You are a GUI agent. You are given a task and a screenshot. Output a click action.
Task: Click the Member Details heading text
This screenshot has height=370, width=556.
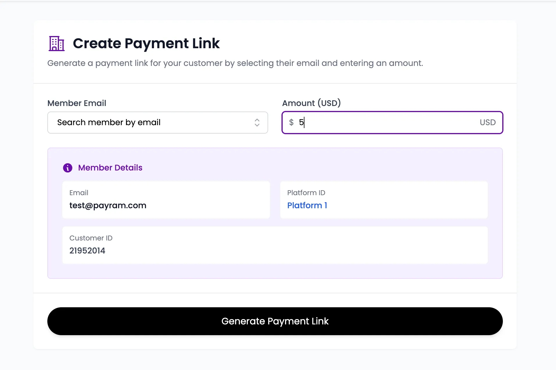110,168
